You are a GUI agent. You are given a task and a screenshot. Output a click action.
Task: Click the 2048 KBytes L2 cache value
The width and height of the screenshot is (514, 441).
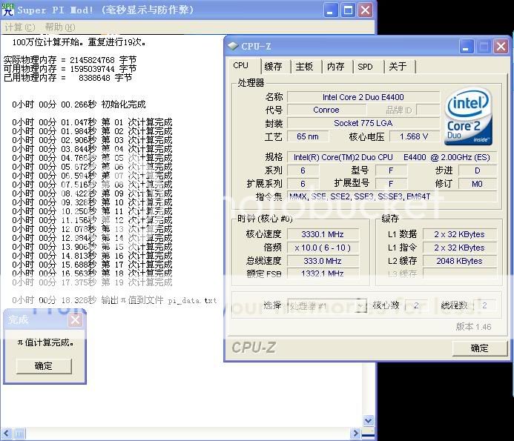(460, 261)
